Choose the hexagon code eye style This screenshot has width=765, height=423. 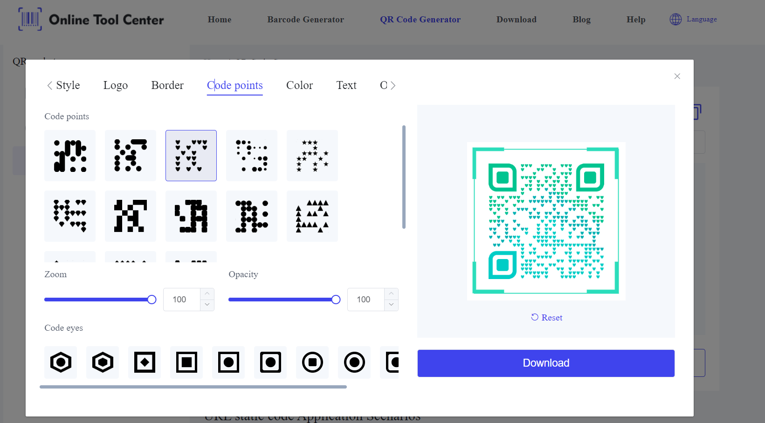[x=61, y=362]
